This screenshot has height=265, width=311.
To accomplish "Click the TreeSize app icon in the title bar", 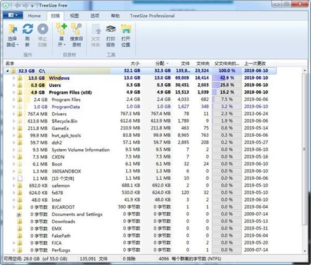I will pyautogui.click(x=6, y=6).
